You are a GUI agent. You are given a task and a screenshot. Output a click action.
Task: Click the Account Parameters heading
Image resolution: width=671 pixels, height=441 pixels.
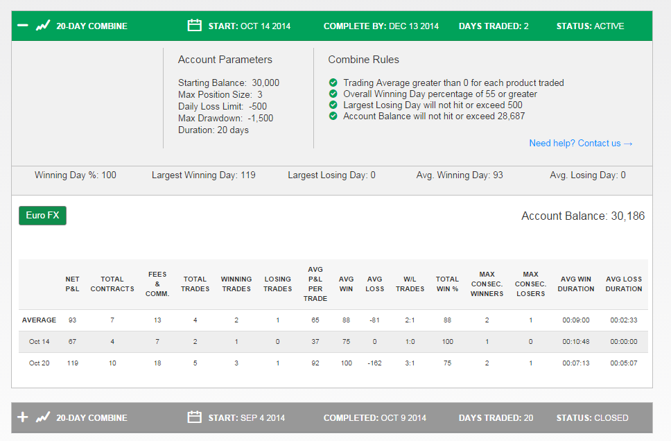click(225, 60)
